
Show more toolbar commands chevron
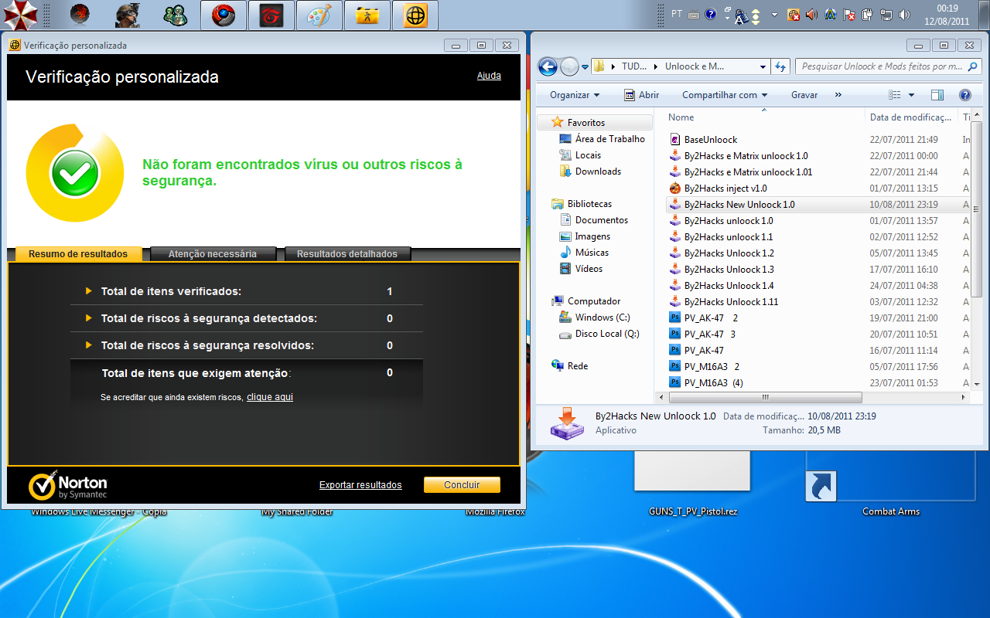pos(838,95)
